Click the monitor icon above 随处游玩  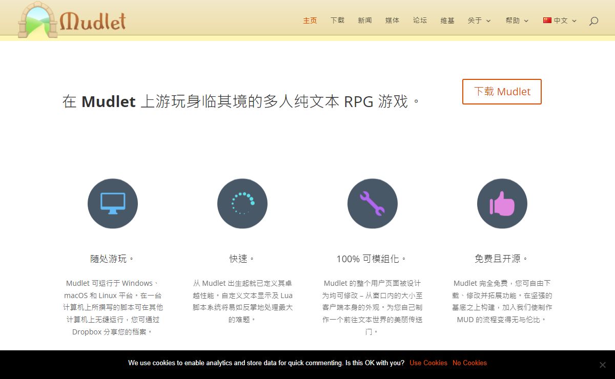click(x=113, y=203)
